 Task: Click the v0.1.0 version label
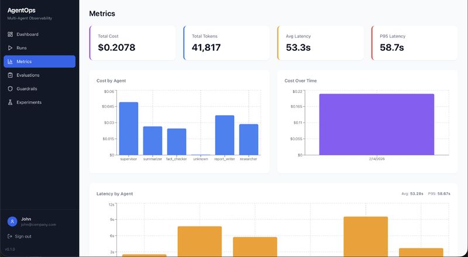10,249
